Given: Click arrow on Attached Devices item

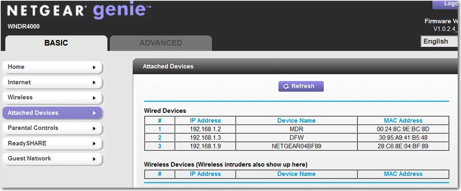Looking at the screenshot, I should coord(94,113).
